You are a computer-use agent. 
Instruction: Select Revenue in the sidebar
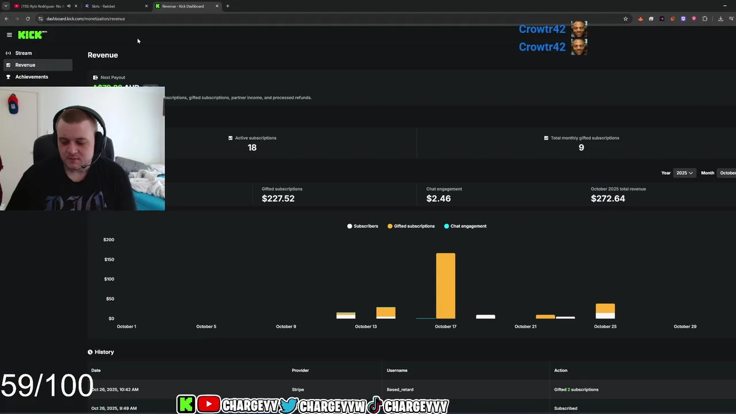click(37, 65)
